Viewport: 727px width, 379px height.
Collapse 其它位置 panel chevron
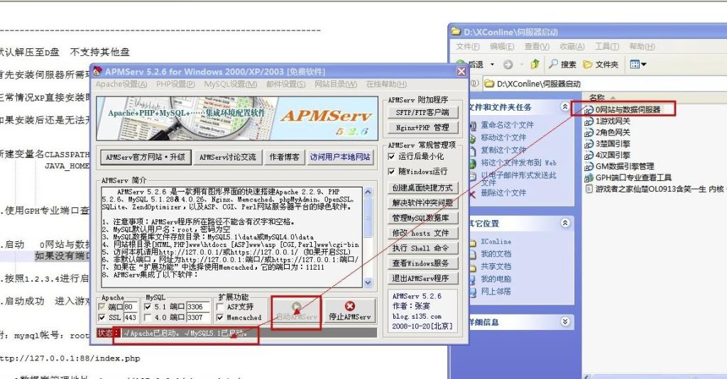(564, 223)
